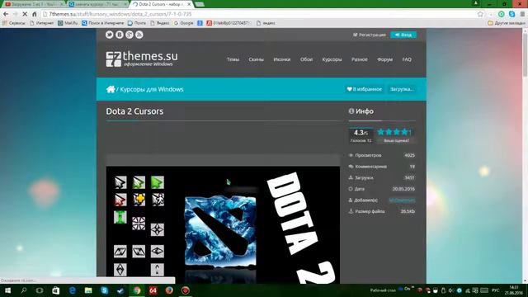Switch to Chrome taskbar icon
The width and height of the screenshot is (528, 297).
point(137,290)
